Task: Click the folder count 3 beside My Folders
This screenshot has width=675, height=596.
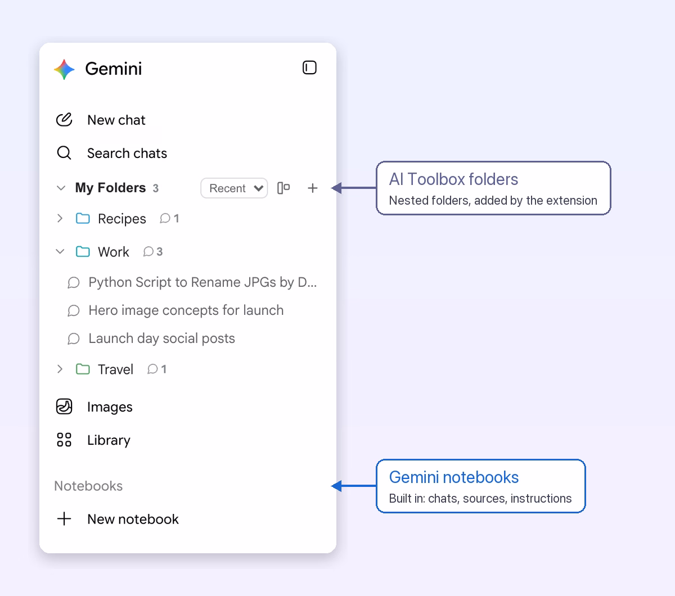Action: (156, 188)
